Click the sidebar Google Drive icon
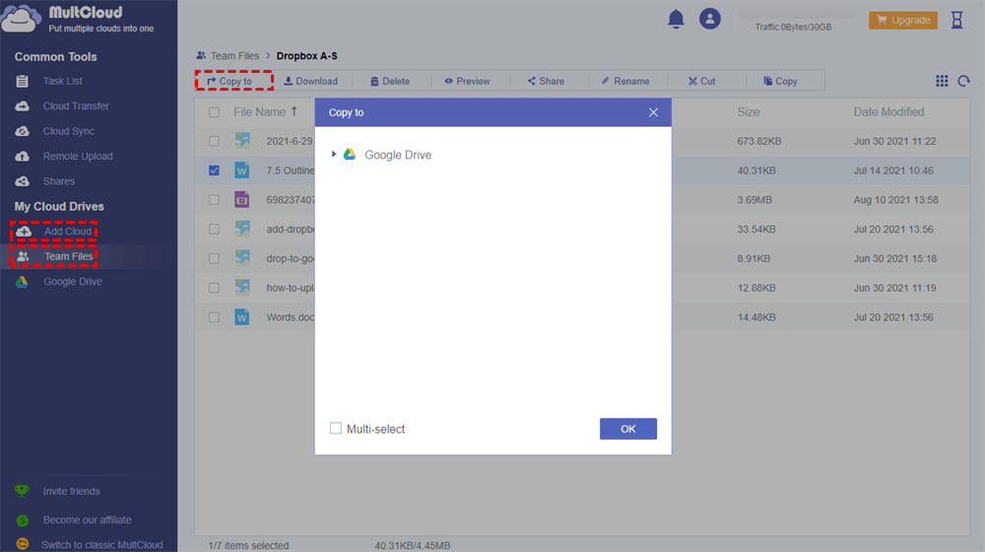 22,282
